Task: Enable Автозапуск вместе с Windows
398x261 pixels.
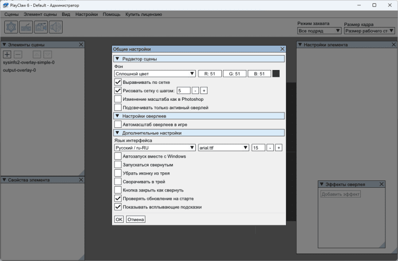Action: 118,156
